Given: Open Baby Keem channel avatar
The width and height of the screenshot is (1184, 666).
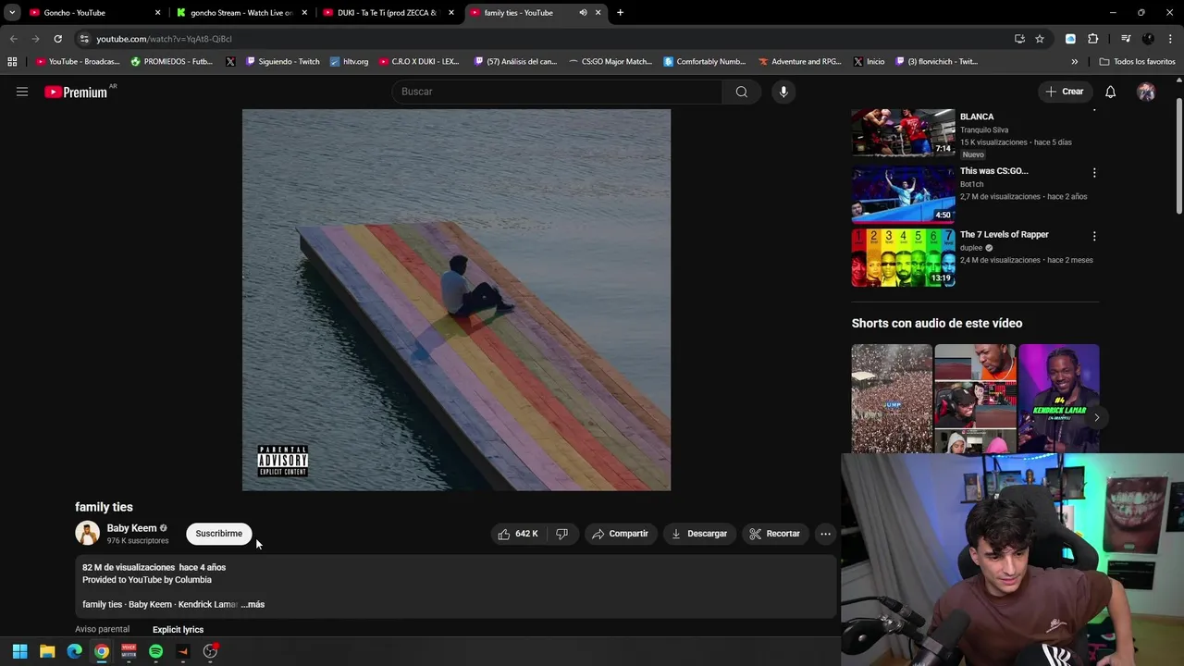Looking at the screenshot, I should point(87,534).
